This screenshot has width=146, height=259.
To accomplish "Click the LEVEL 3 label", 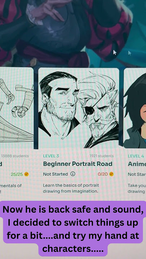I will click(x=51, y=156).
